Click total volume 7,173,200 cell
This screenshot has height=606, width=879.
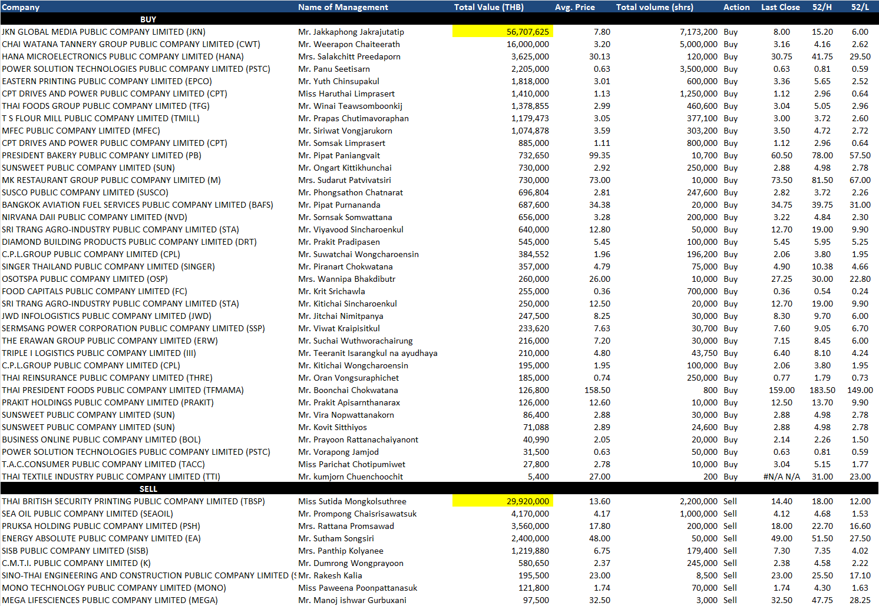(699, 32)
